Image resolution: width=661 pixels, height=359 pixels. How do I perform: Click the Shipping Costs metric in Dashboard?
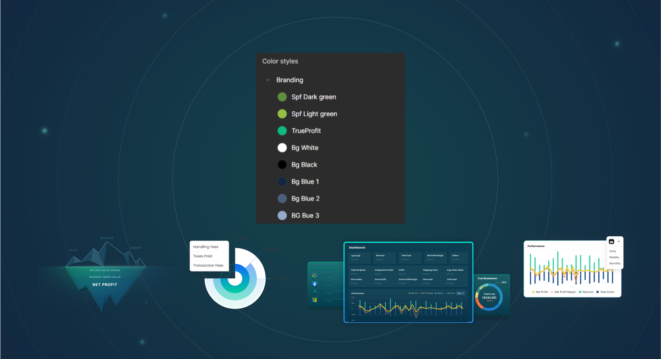pos(430,270)
